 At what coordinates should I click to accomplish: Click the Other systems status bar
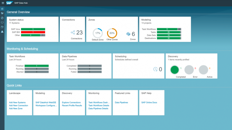click(x=33, y=35)
